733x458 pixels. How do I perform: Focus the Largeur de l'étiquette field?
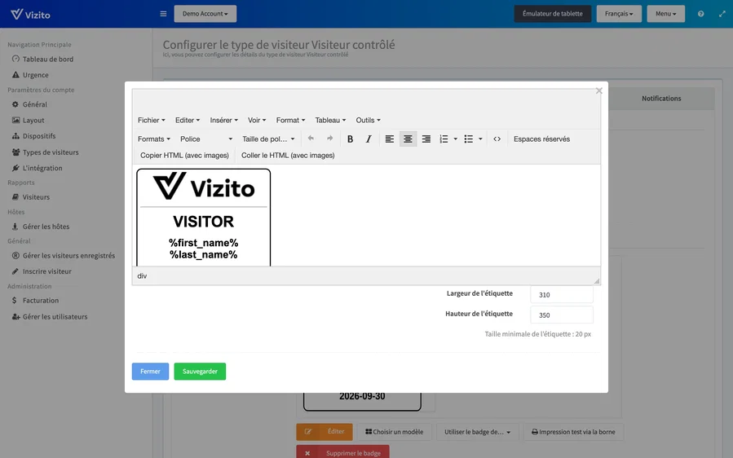coord(562,295)
